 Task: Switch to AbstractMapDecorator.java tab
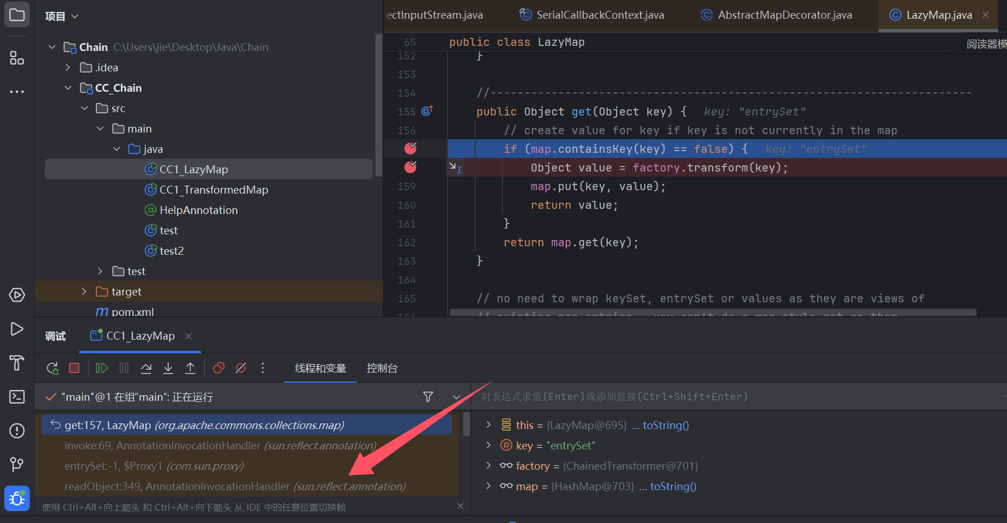pyautogui.click(x=777, y=15)
